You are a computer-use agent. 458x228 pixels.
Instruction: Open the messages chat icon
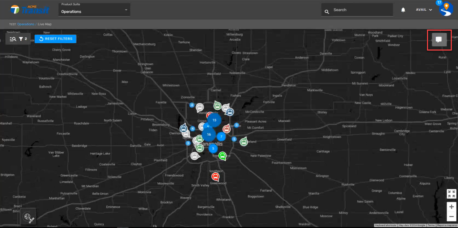pyautogui.click(x=439, y=40)
